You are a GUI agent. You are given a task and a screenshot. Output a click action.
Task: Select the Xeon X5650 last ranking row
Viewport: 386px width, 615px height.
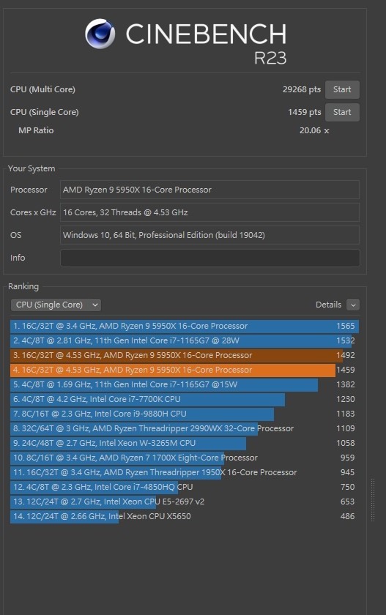click(185, 517)
